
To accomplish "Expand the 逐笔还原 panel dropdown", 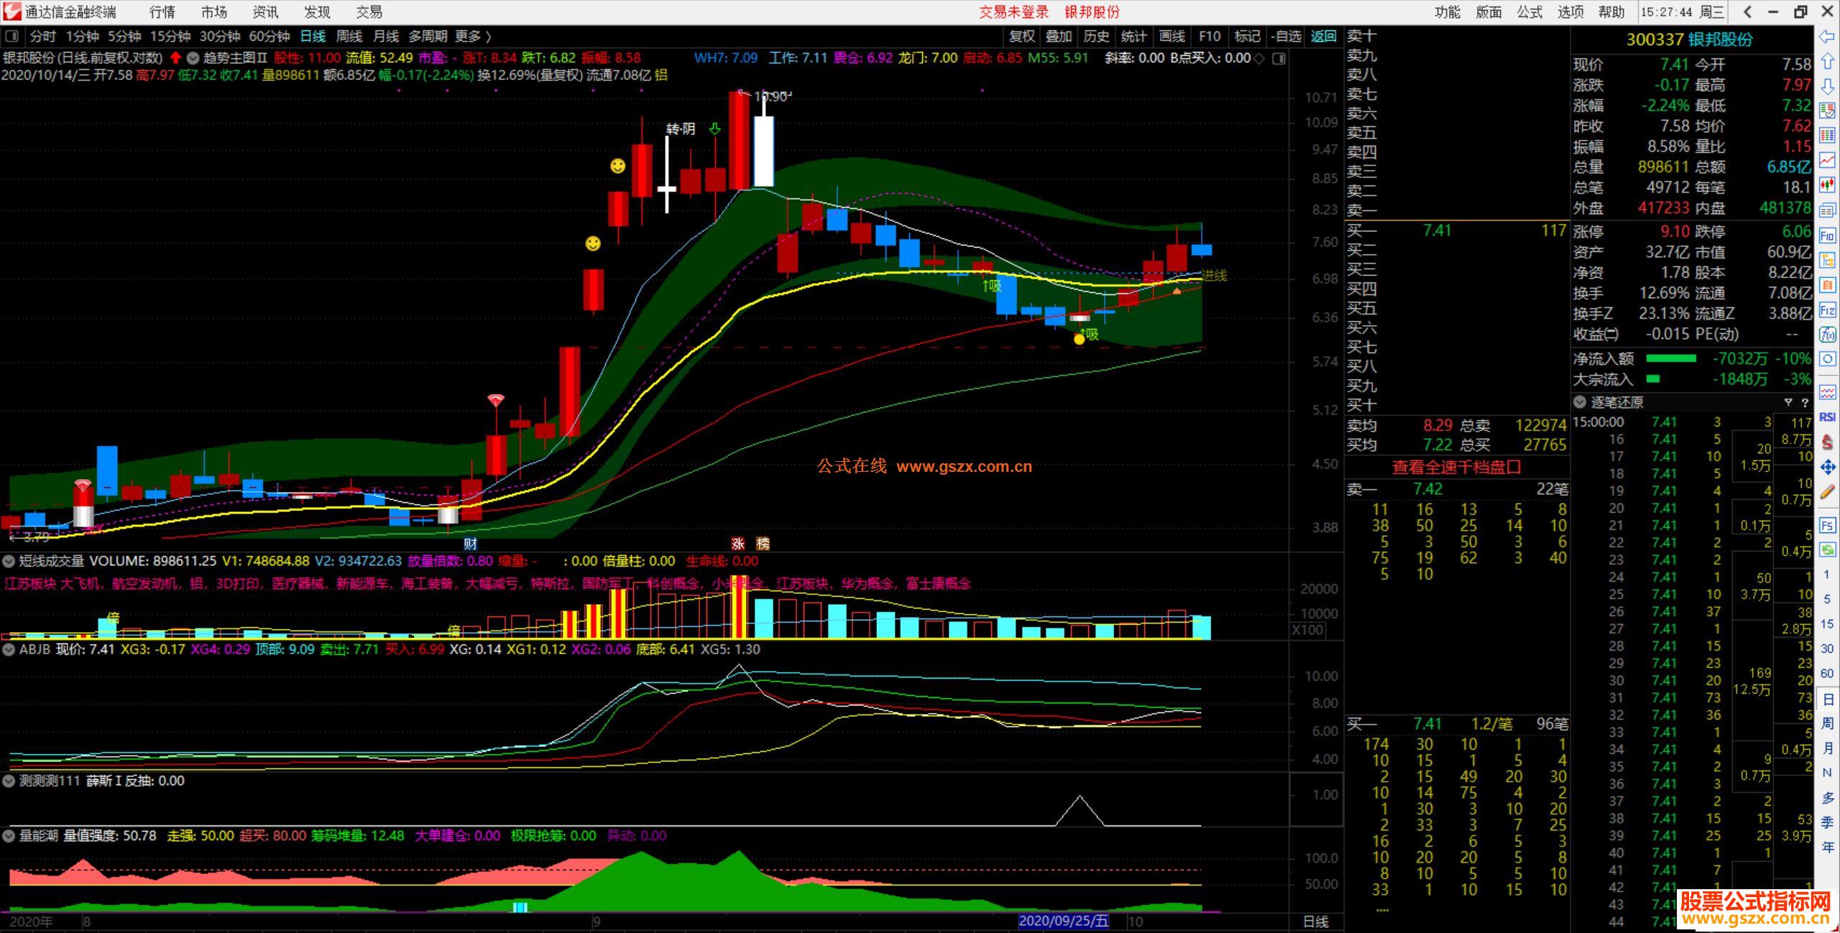I will point(1580,402).
